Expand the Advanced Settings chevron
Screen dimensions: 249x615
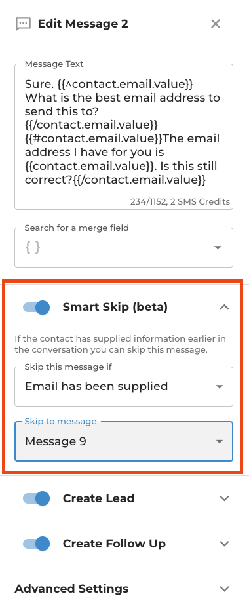point(224,589)
